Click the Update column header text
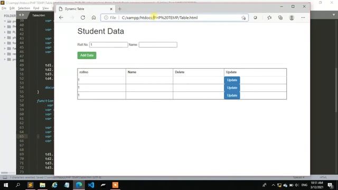338x190 pixels. [231, 72]
